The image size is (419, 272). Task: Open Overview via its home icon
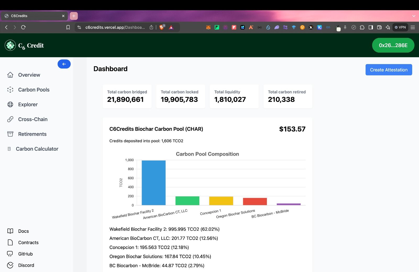(x=10, y=75)
